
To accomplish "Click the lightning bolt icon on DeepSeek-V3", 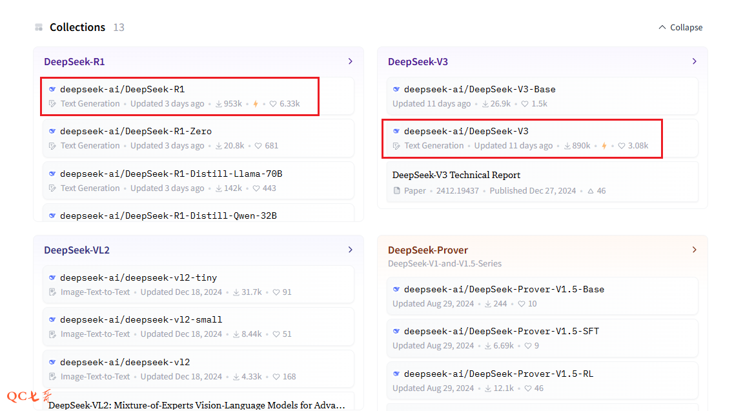I will (x=604, y=146).
